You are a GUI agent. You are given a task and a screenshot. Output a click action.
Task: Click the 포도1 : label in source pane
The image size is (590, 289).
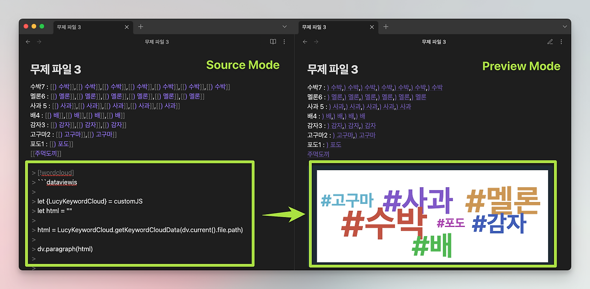click(x=39, y=144)
